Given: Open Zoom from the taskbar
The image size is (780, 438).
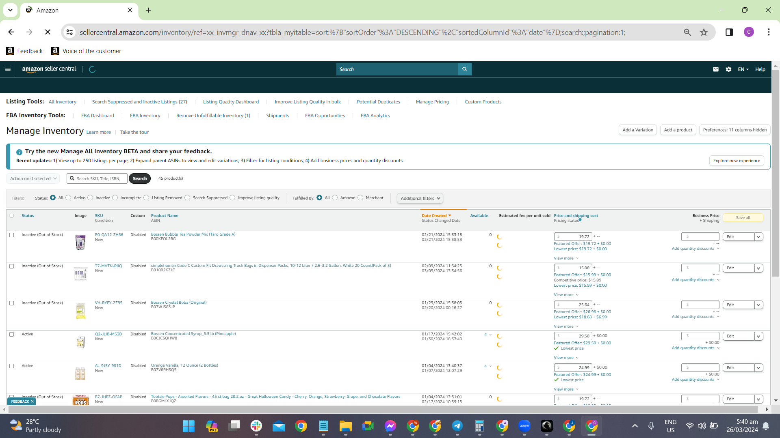Looking at the screenshot, I should point(524,426).
